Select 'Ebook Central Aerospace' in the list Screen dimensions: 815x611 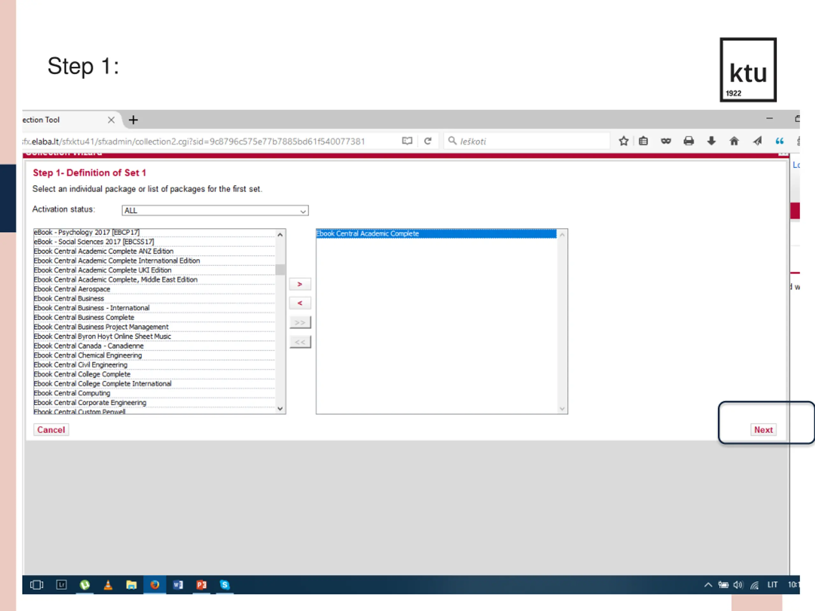click(x=154, y=289)
